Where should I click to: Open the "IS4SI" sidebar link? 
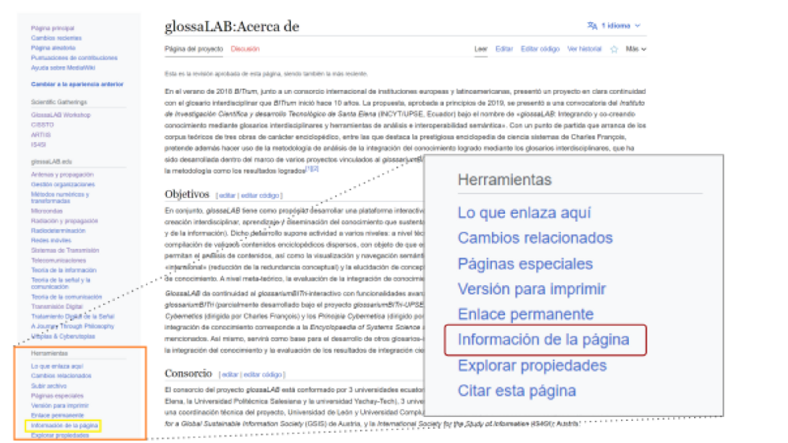pos(38,144)
